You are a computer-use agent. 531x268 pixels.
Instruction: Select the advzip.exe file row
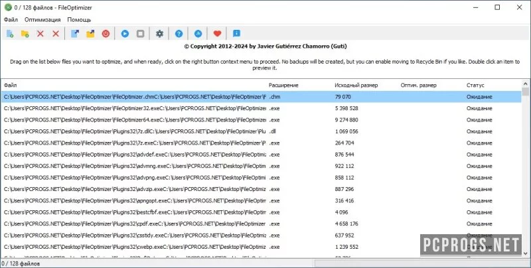[261, 189]
